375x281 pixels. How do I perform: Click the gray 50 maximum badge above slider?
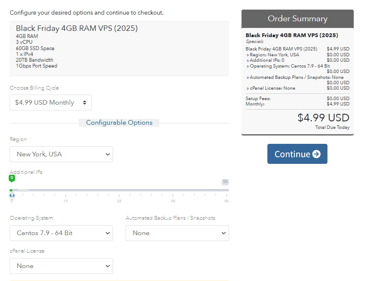tap(225, 182)
